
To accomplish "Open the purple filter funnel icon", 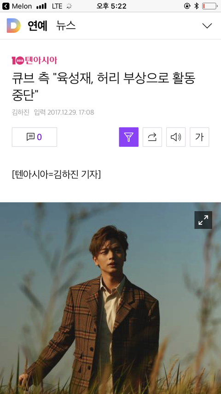I will click(129, 137).
